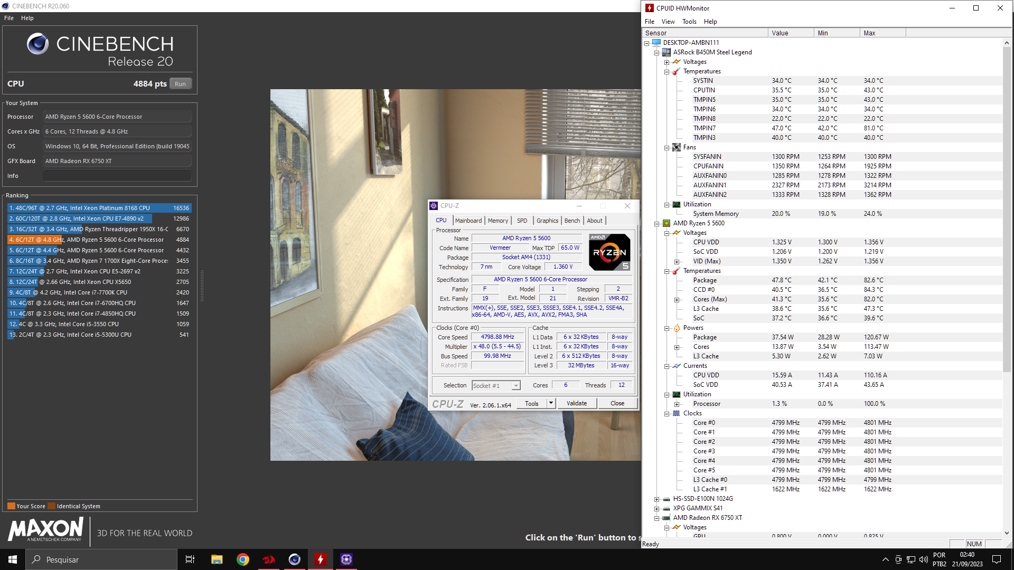
Task: Switch to Cinebench from the taskbar
Action: 295,559
